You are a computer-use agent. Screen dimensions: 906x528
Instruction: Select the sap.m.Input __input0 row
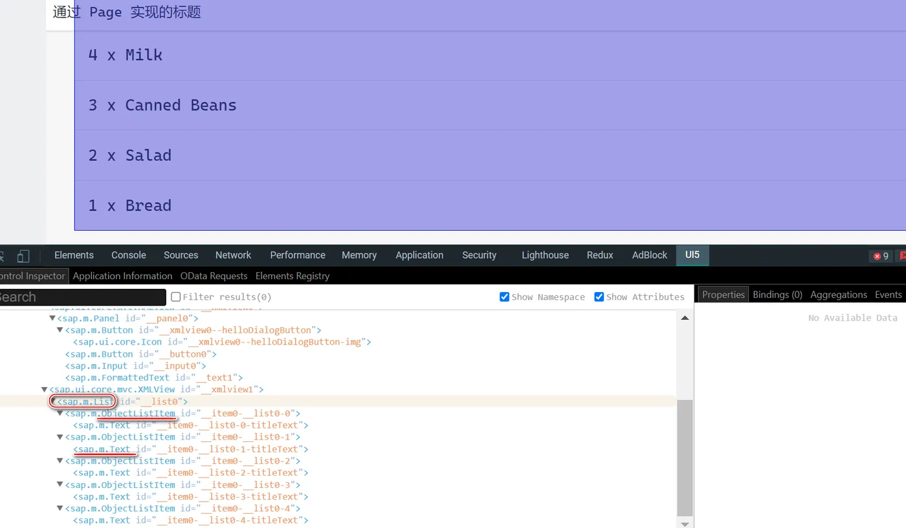pos(135,366)
